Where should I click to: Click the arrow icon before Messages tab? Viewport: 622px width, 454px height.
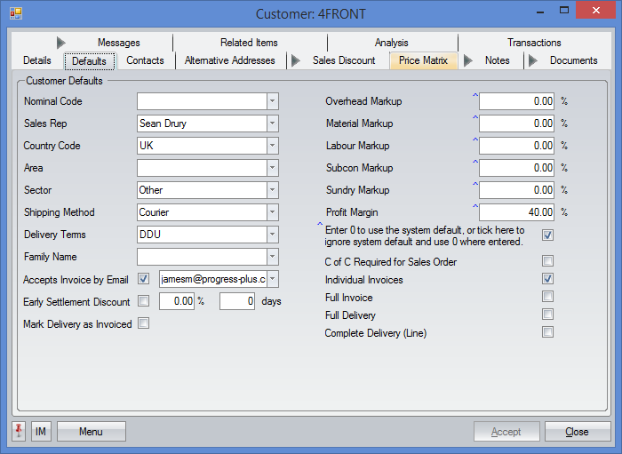pyautogui.click(x=61, y=43)
